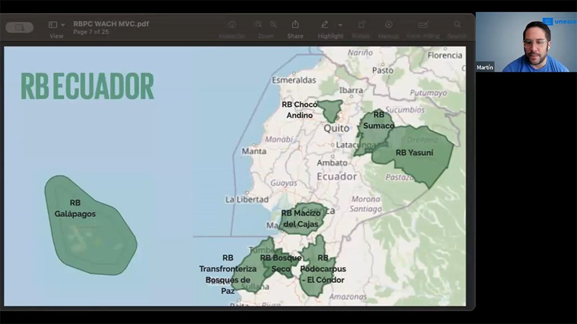Viewport: 577px width, 324px height.
Task: Click the Sucumbíos region label
Action: coord(405,110)
